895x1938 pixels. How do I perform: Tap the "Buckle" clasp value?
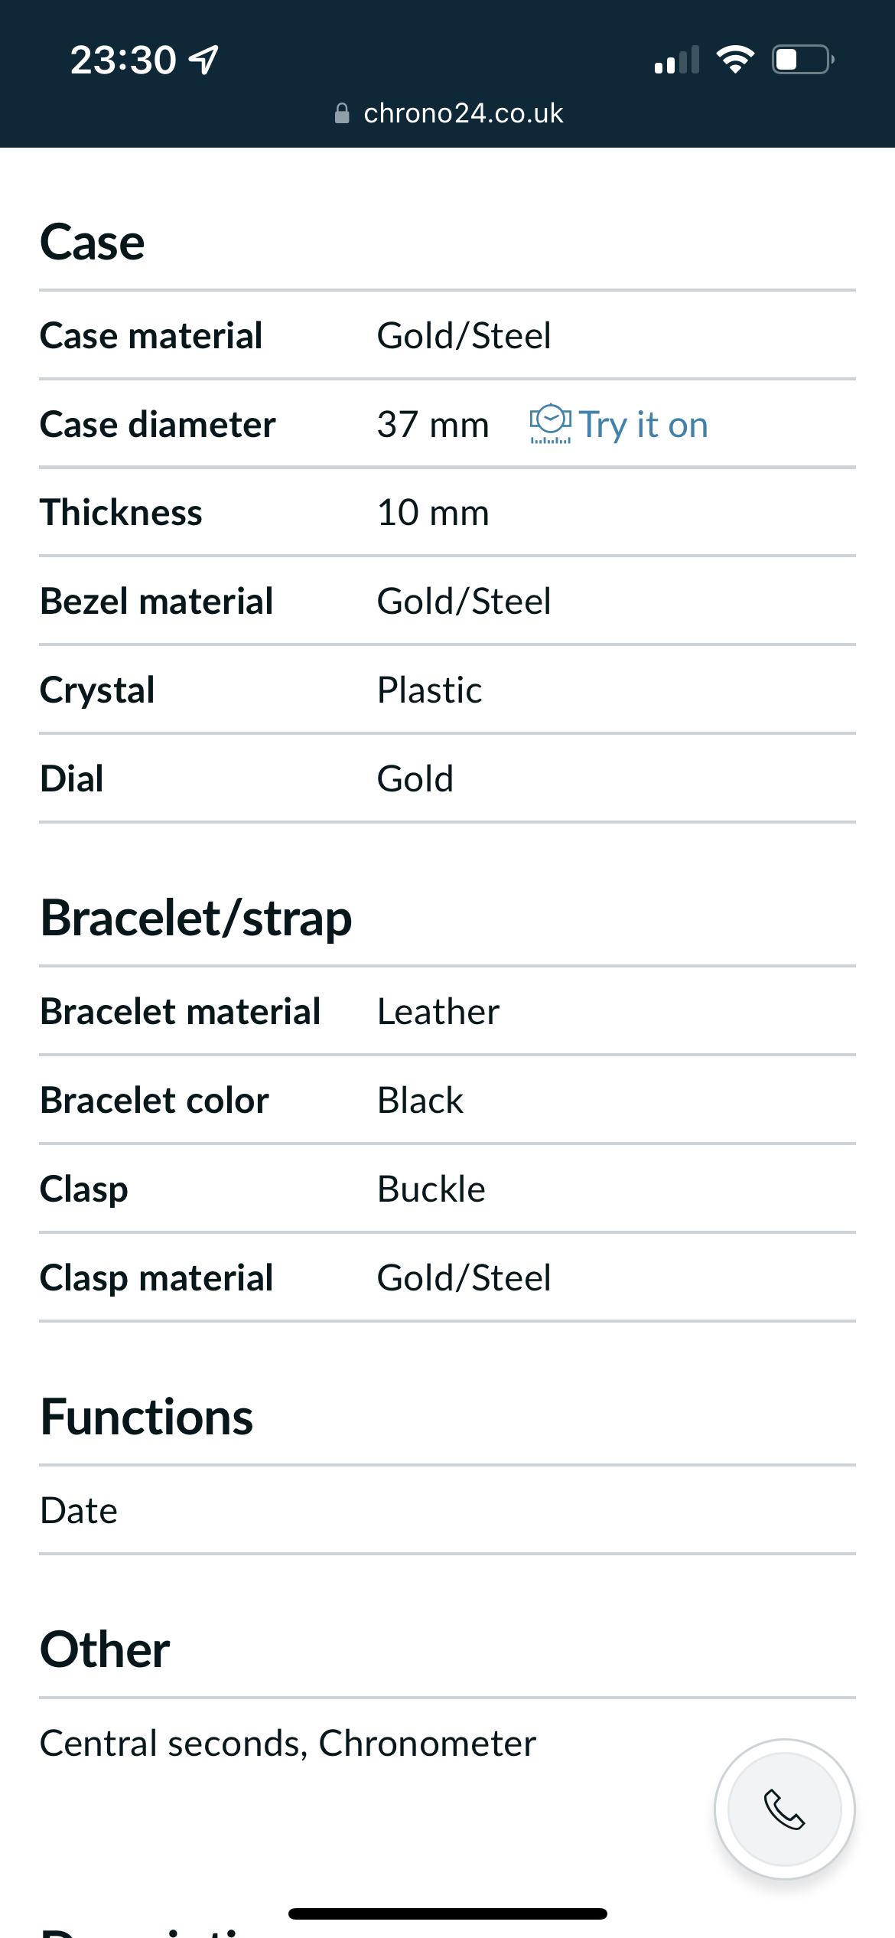(x=431, y=1189)
